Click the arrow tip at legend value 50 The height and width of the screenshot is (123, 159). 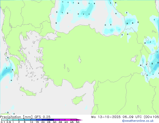click(79, 120)
